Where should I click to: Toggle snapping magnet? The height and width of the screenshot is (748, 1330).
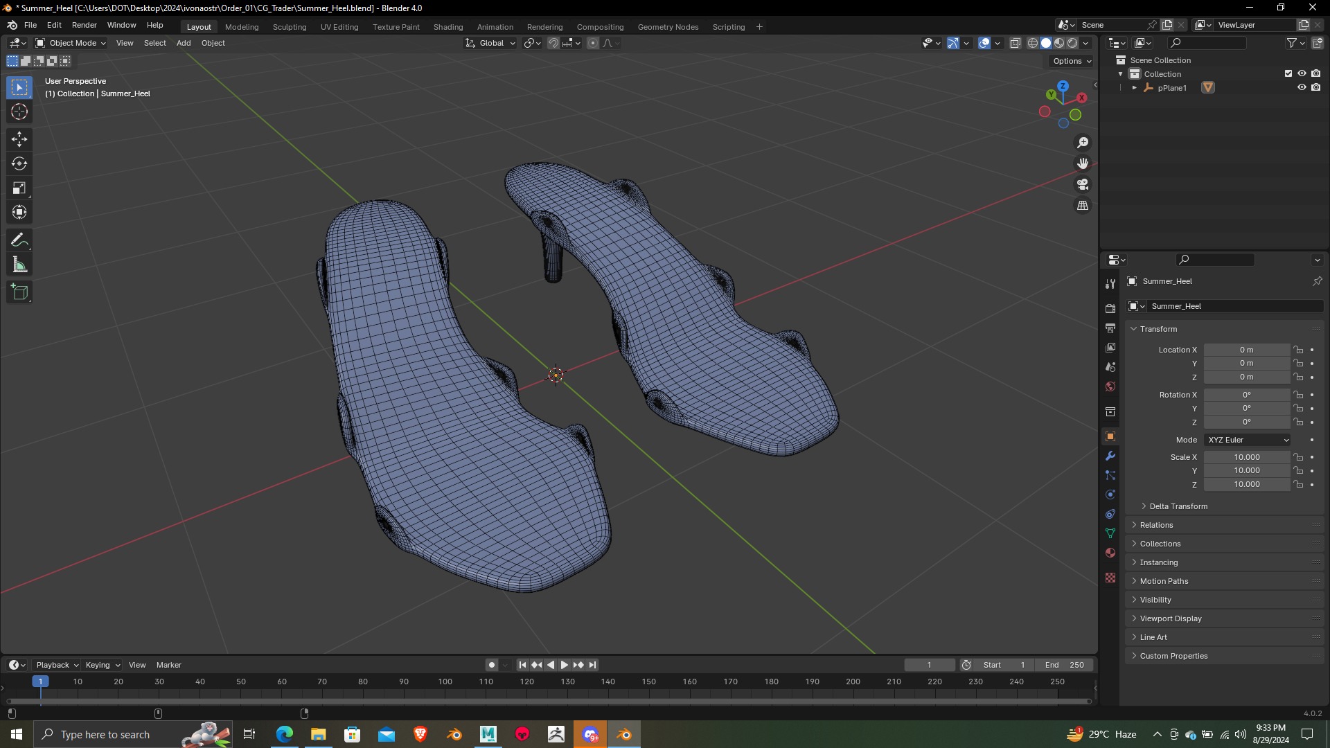(x=553, y=43)
